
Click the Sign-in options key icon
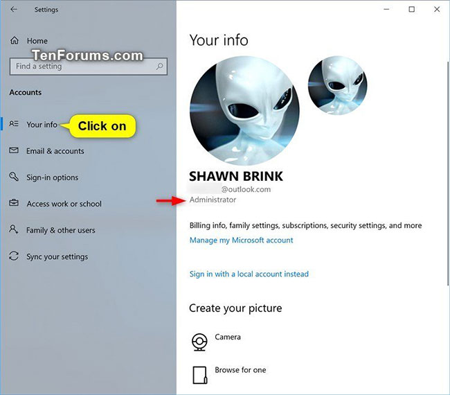click(14, 177)
